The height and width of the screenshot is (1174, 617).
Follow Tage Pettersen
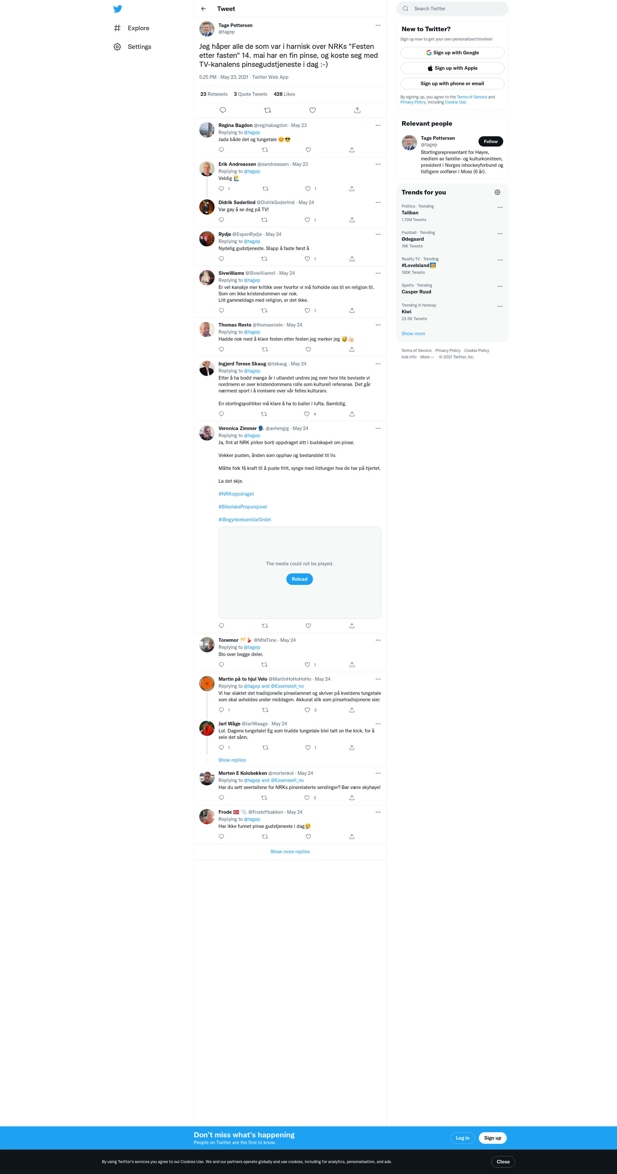point(490,142)
